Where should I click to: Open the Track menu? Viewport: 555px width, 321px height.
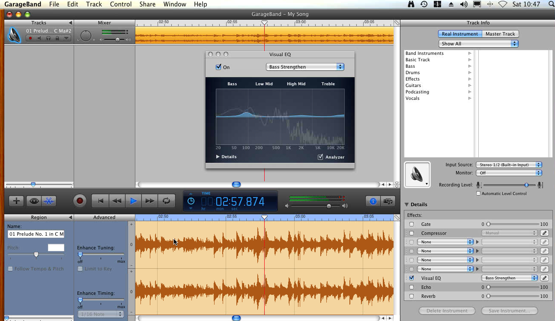click(x=94, y=4)
